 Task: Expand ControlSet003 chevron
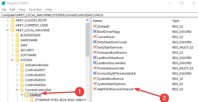pyautogui.click(x=17, y=80)
